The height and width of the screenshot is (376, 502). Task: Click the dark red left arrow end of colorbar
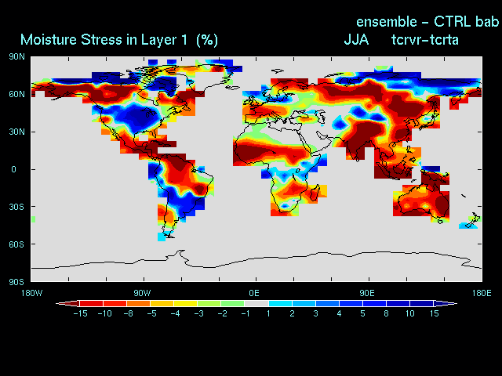[x=61, y=303]
